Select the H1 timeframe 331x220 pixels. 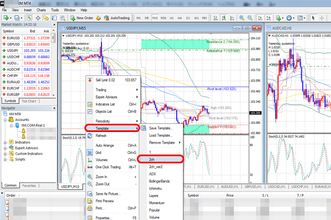pos(172,18)
